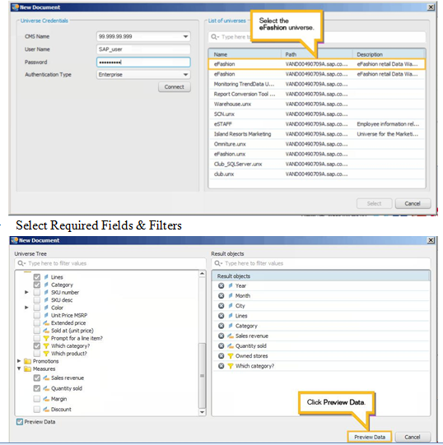This screenshot has height=445, width=443.
Task: Sort universes by Description column header
Action: point(389,54)
